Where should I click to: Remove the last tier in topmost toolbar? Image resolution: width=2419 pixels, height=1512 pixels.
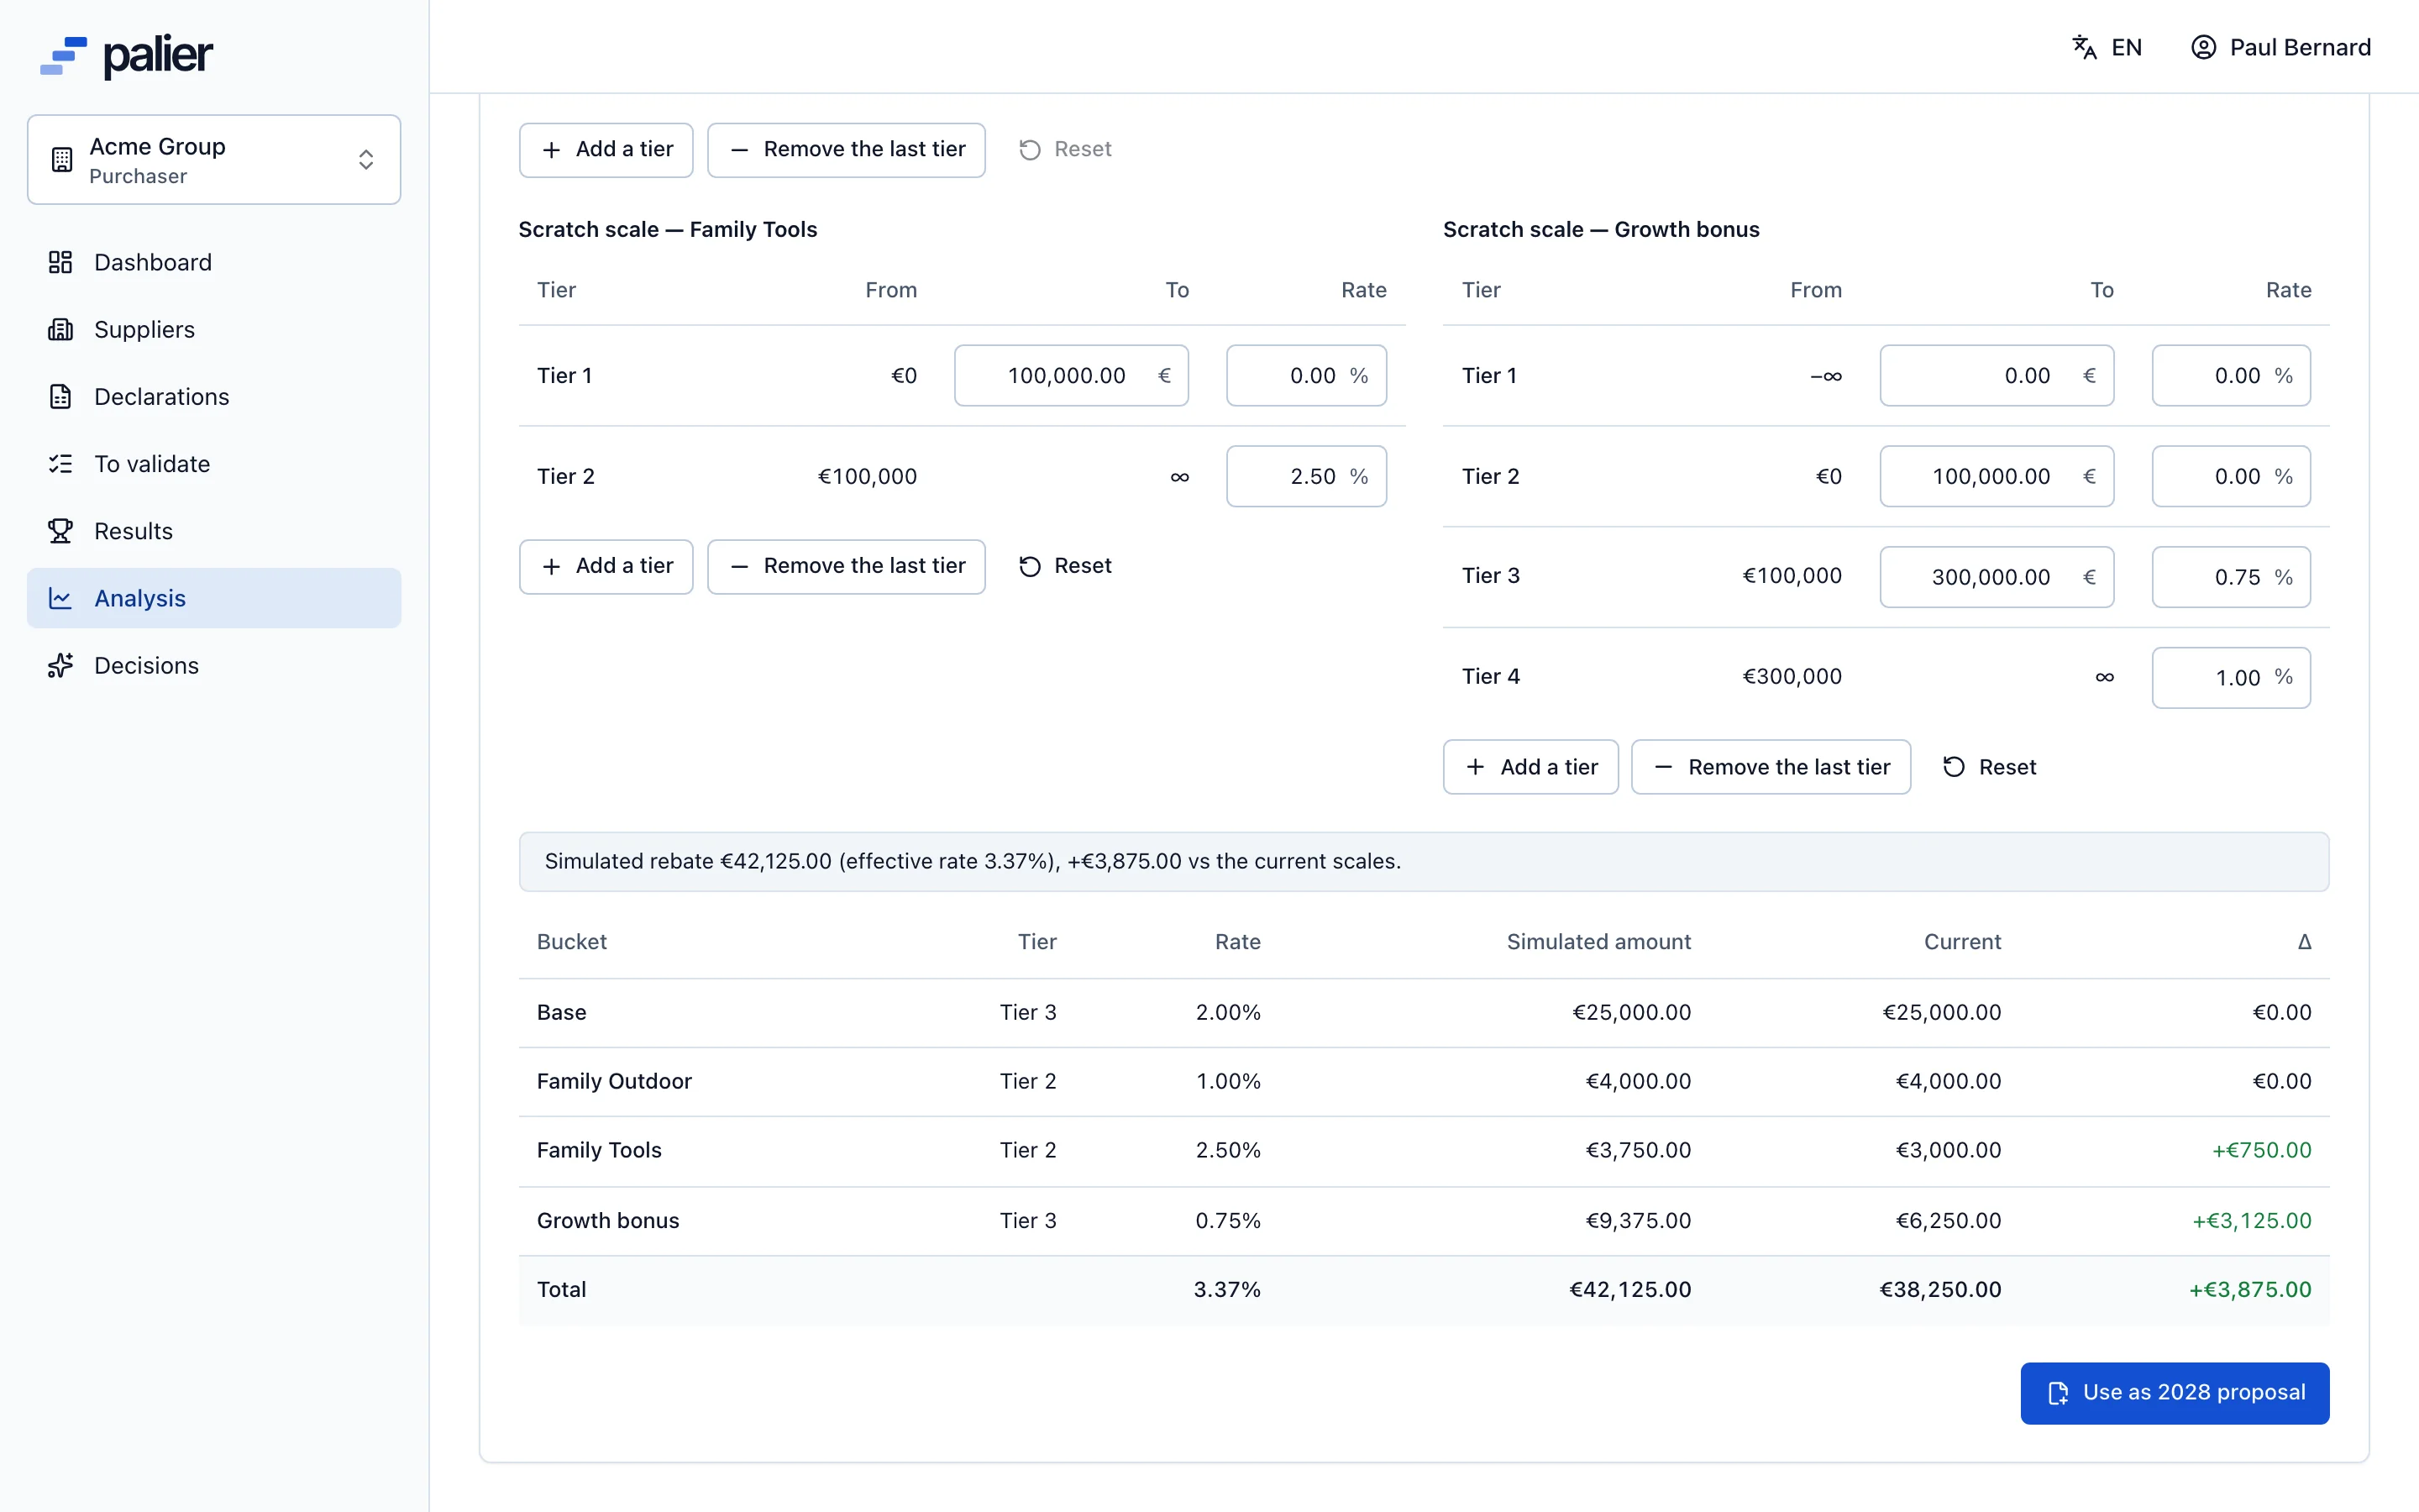[x=846, y=150]
